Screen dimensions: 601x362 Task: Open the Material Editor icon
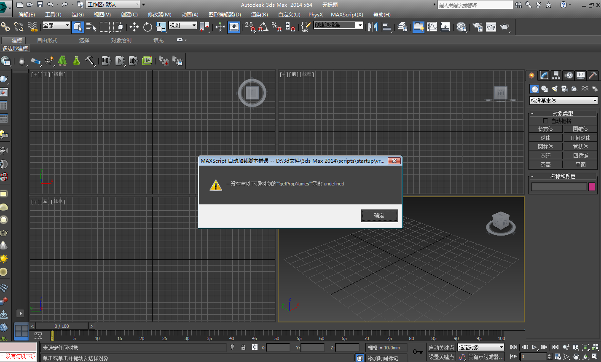[462, 27]
